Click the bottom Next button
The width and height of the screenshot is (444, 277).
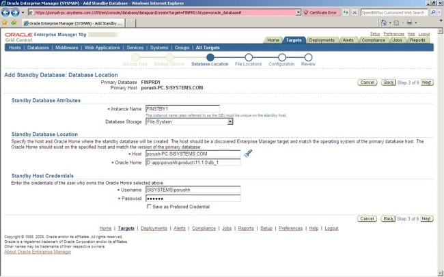click(426, 219)
